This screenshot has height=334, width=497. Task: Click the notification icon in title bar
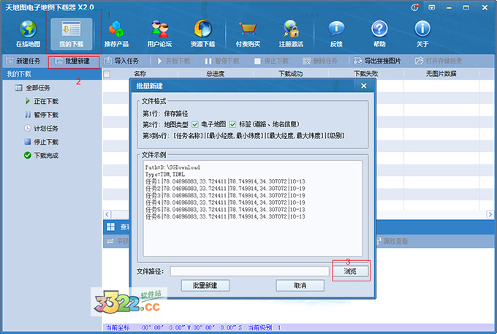click(415, 7)
